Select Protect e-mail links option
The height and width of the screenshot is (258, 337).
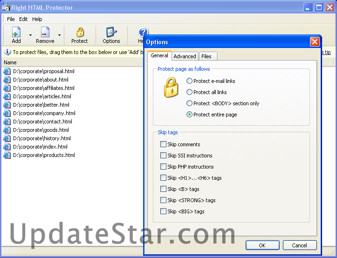tap(189, 81)
